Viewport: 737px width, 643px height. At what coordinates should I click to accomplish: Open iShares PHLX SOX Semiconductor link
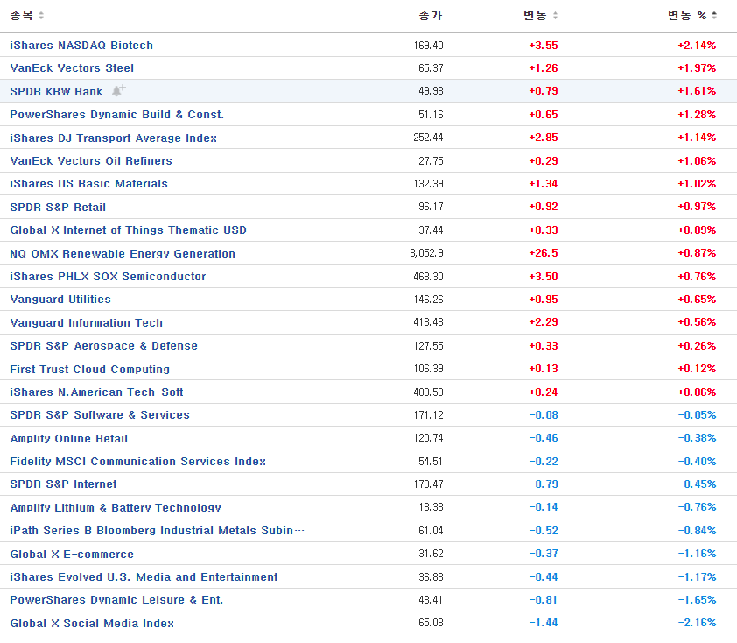(108, 277)
